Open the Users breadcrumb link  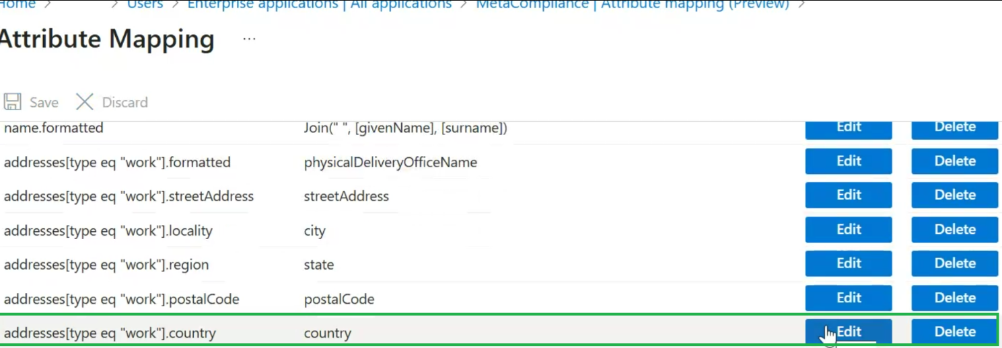(145, 5)
